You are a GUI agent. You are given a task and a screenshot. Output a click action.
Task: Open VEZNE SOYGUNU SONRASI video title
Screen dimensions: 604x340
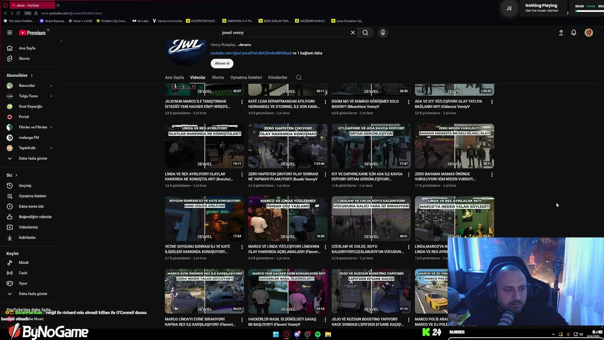click(x=198, y=249)
